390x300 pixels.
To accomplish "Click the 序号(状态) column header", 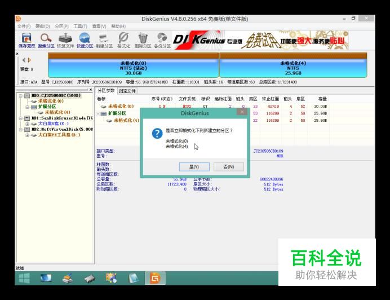I will [x=162, y=99].
